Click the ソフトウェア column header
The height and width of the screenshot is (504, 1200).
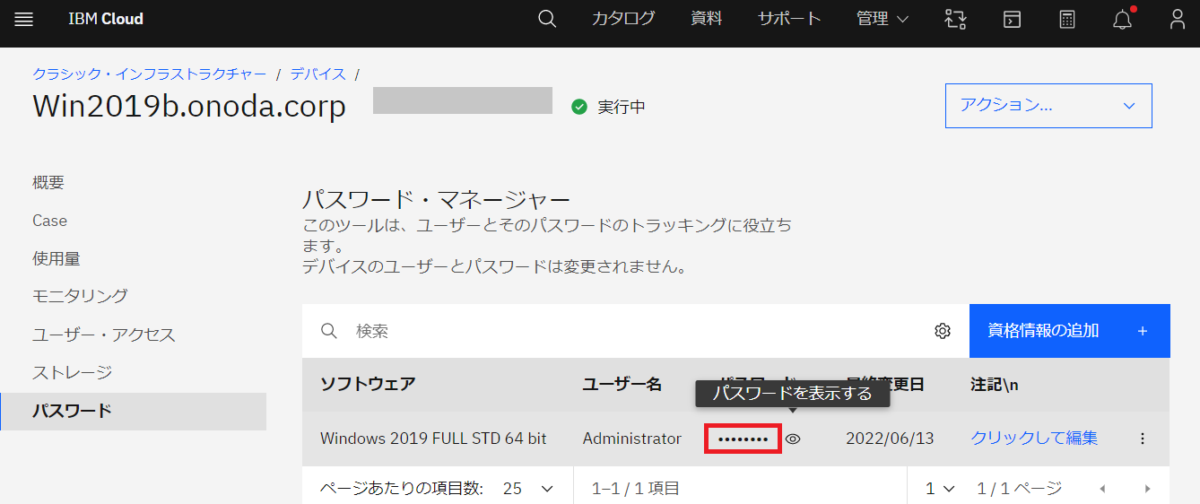point(368,385)
